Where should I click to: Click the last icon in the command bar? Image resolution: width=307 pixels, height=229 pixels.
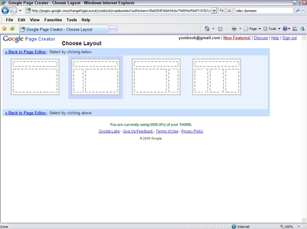pyautogui.click(x=302, y=29)
